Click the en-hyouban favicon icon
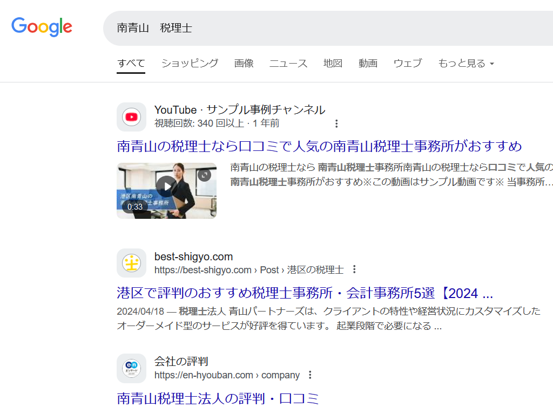The image size is (553, 408). (x=132, y=368)
